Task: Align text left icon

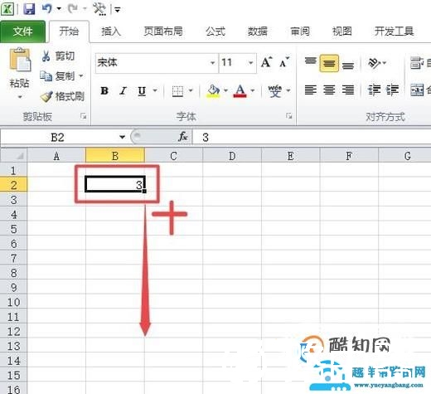Action: coord(310,90)
